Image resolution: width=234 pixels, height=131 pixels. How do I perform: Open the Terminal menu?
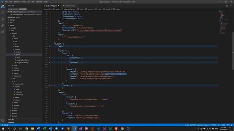point(39,2)
